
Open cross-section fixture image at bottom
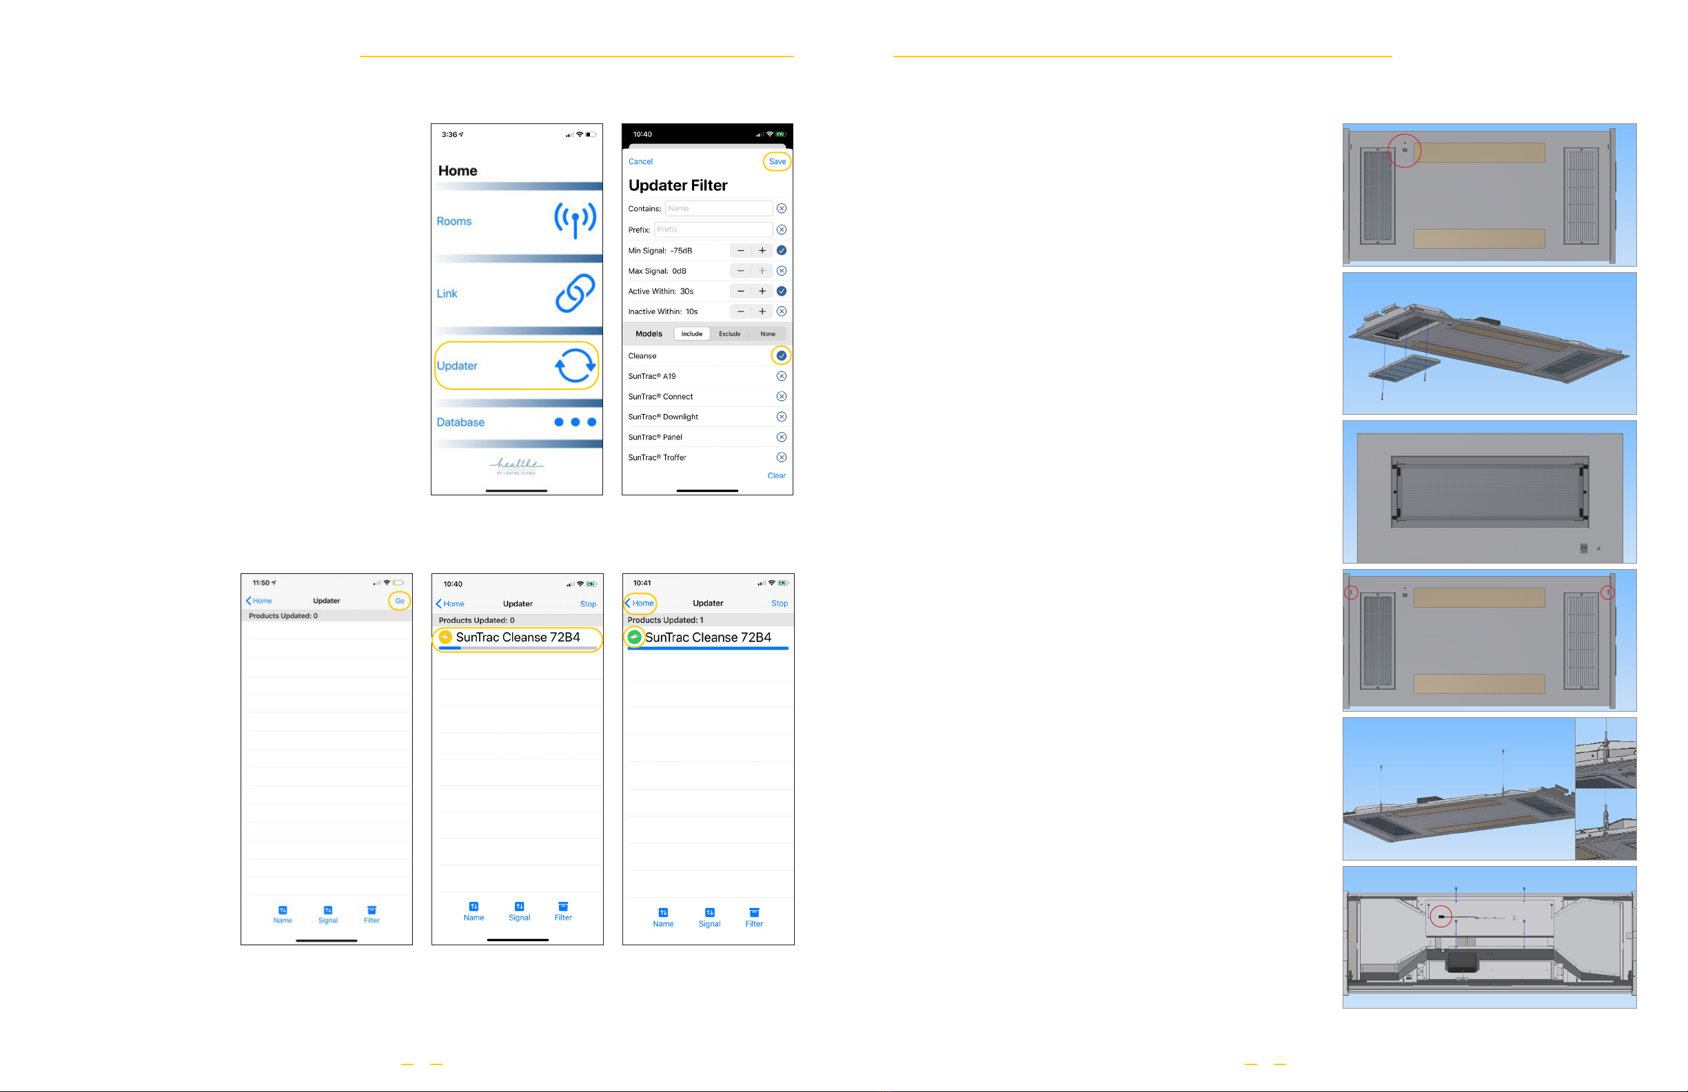(1489, 938)
